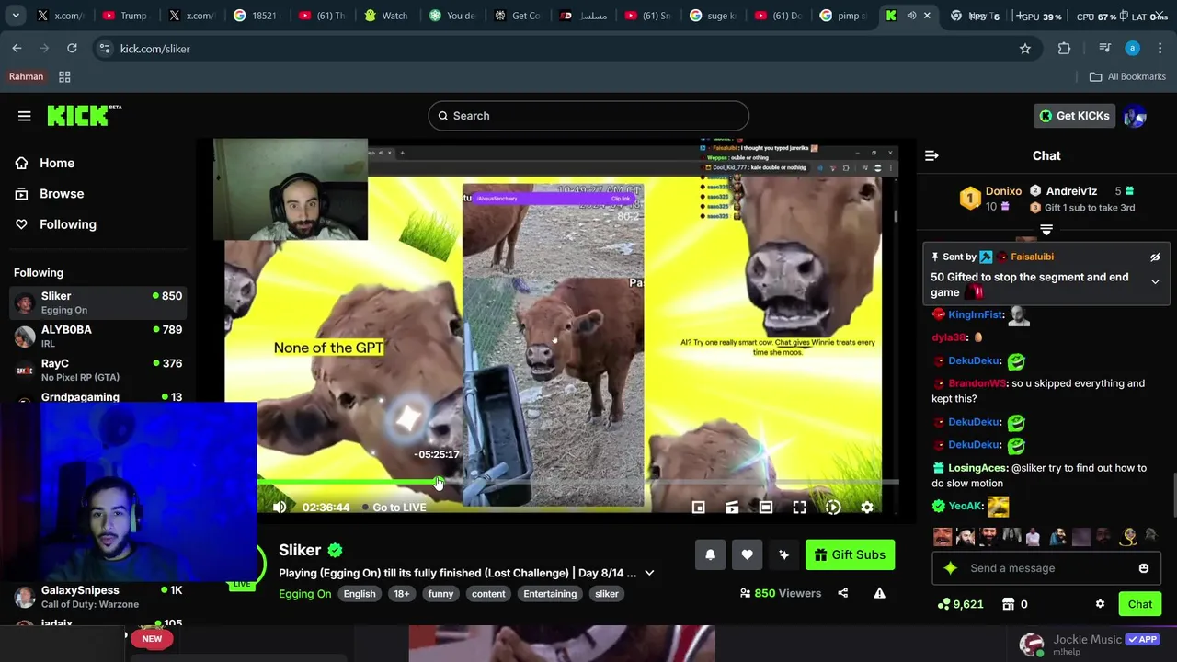This screenshot has width=1177, height=662.
Task: Go back in browser history
Action: [17, 48]
